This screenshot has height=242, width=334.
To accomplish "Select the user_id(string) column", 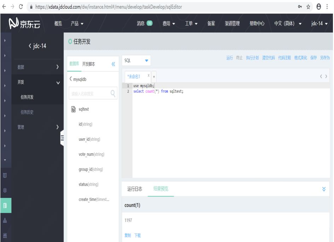I will click(89, 139).
